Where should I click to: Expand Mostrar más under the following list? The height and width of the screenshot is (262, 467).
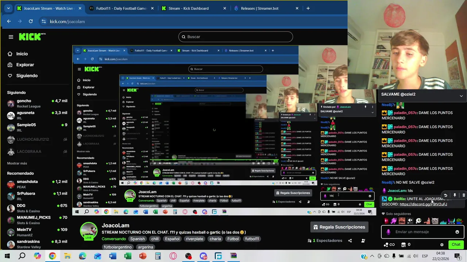pos(17,163)
